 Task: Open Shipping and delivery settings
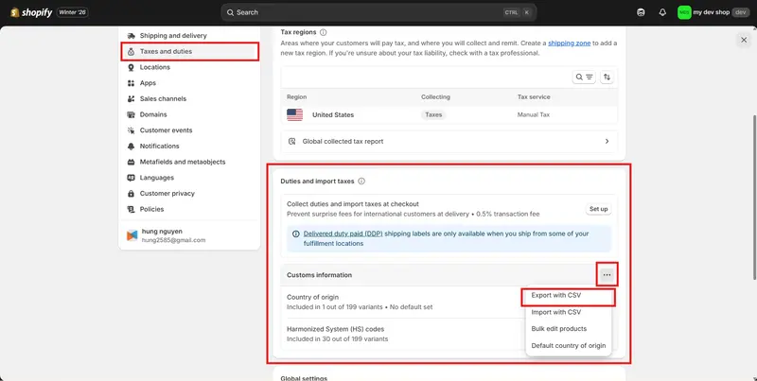point(189,36)
